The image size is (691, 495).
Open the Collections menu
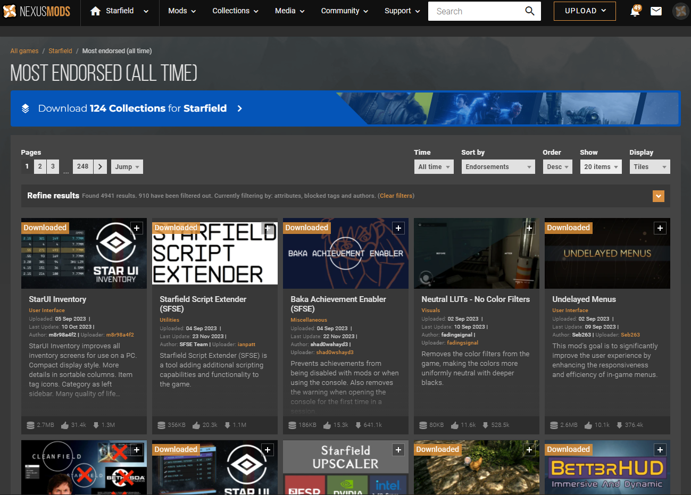click(x=235, y=11)
